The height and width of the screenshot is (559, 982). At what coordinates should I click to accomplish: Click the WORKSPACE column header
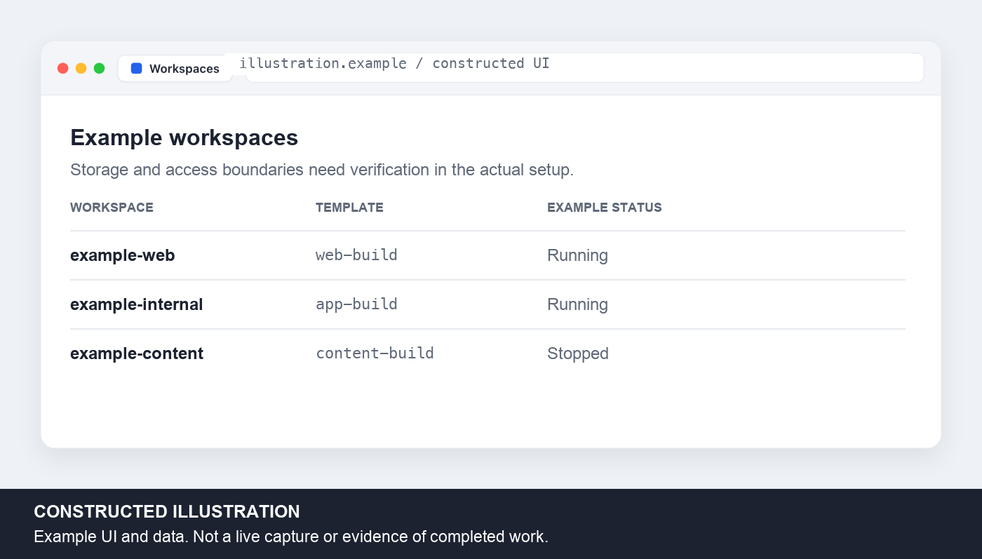(112, 208)
